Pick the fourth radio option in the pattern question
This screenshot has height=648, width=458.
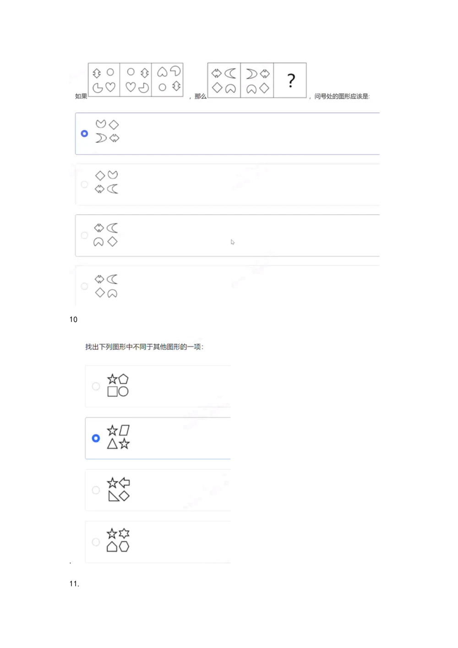[84, 286]
